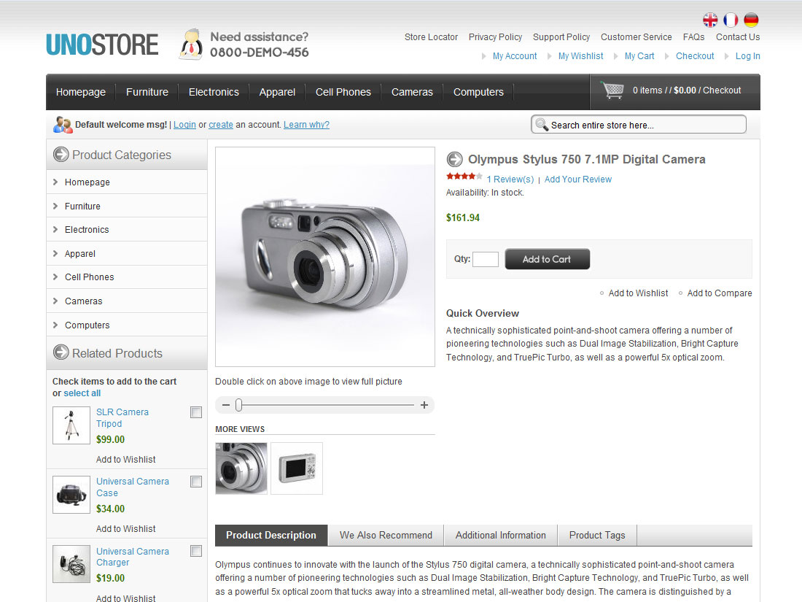Add the camera to Wishlist near Add to Compare
Viewport: 802px width, 602px height.
click(638, 293)
